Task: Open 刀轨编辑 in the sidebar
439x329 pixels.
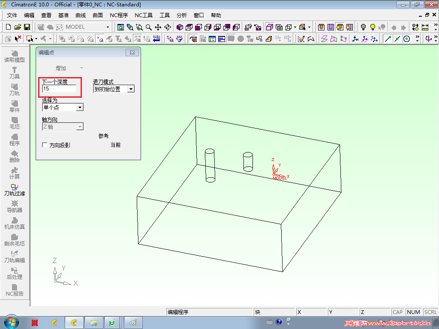Action: point(15,257)
